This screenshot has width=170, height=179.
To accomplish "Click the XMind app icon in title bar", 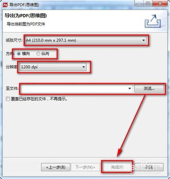I will 5,5.
